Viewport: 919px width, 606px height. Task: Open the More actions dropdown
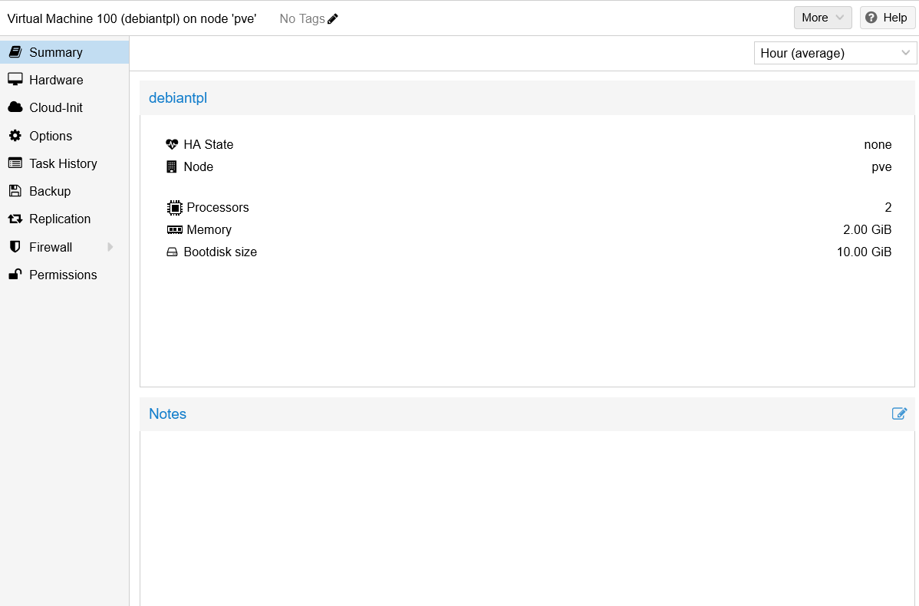pos(822,17)
